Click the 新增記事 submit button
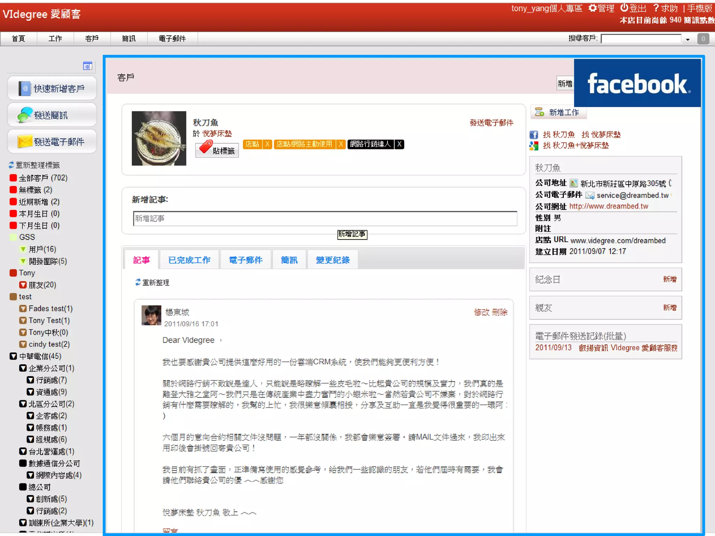This screenshot has width=715, height=536. coord(352,234)
